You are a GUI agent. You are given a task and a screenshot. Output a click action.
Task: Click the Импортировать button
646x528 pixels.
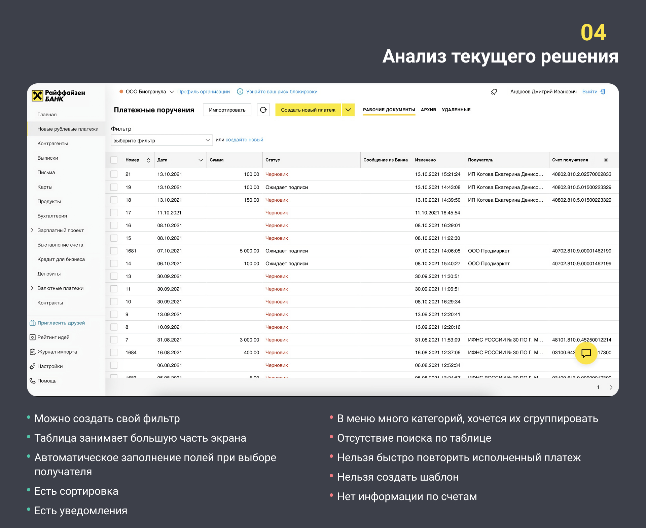click(x=227, y=110)
